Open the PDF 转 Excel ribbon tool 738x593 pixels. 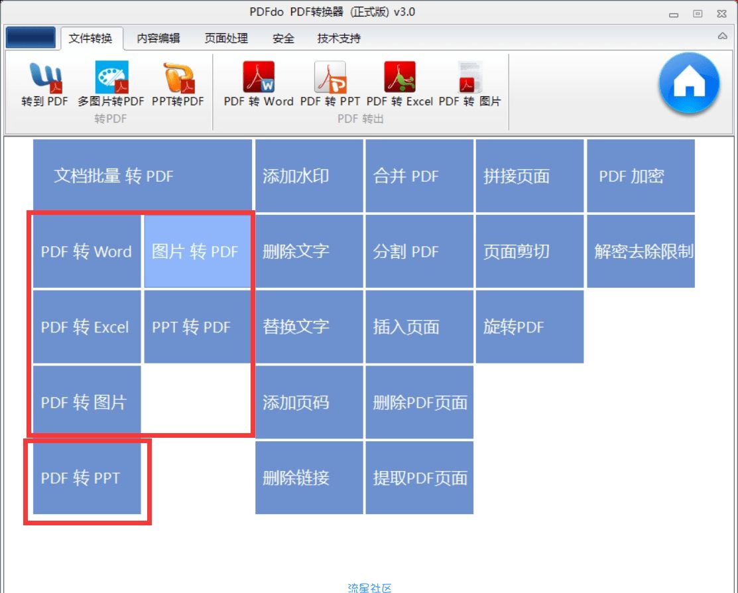[x=400, y=85]
